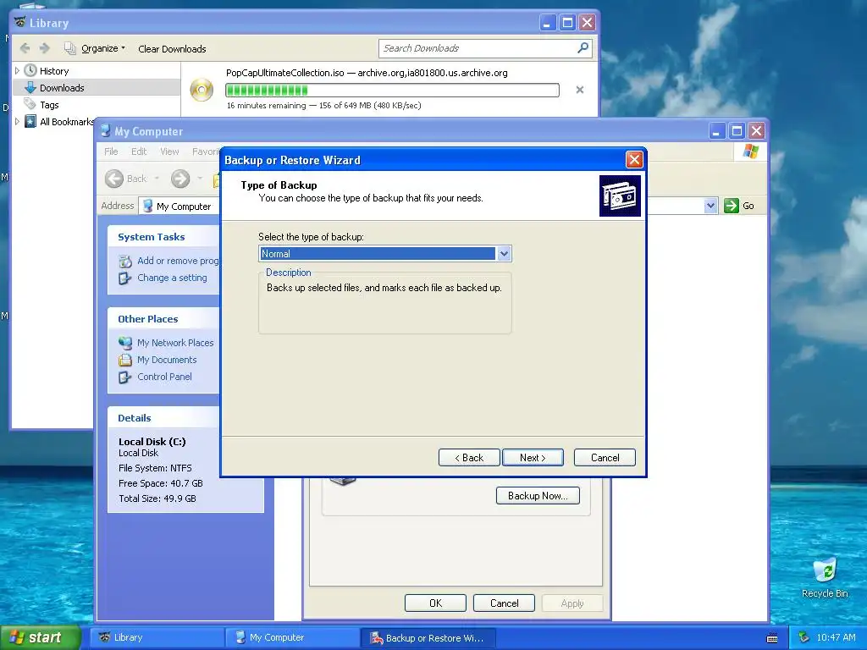The width and height of the screenshot is (867, 650).
Task: Click the backup wizard tape drive icon
Action: click(x=620, y=196)
